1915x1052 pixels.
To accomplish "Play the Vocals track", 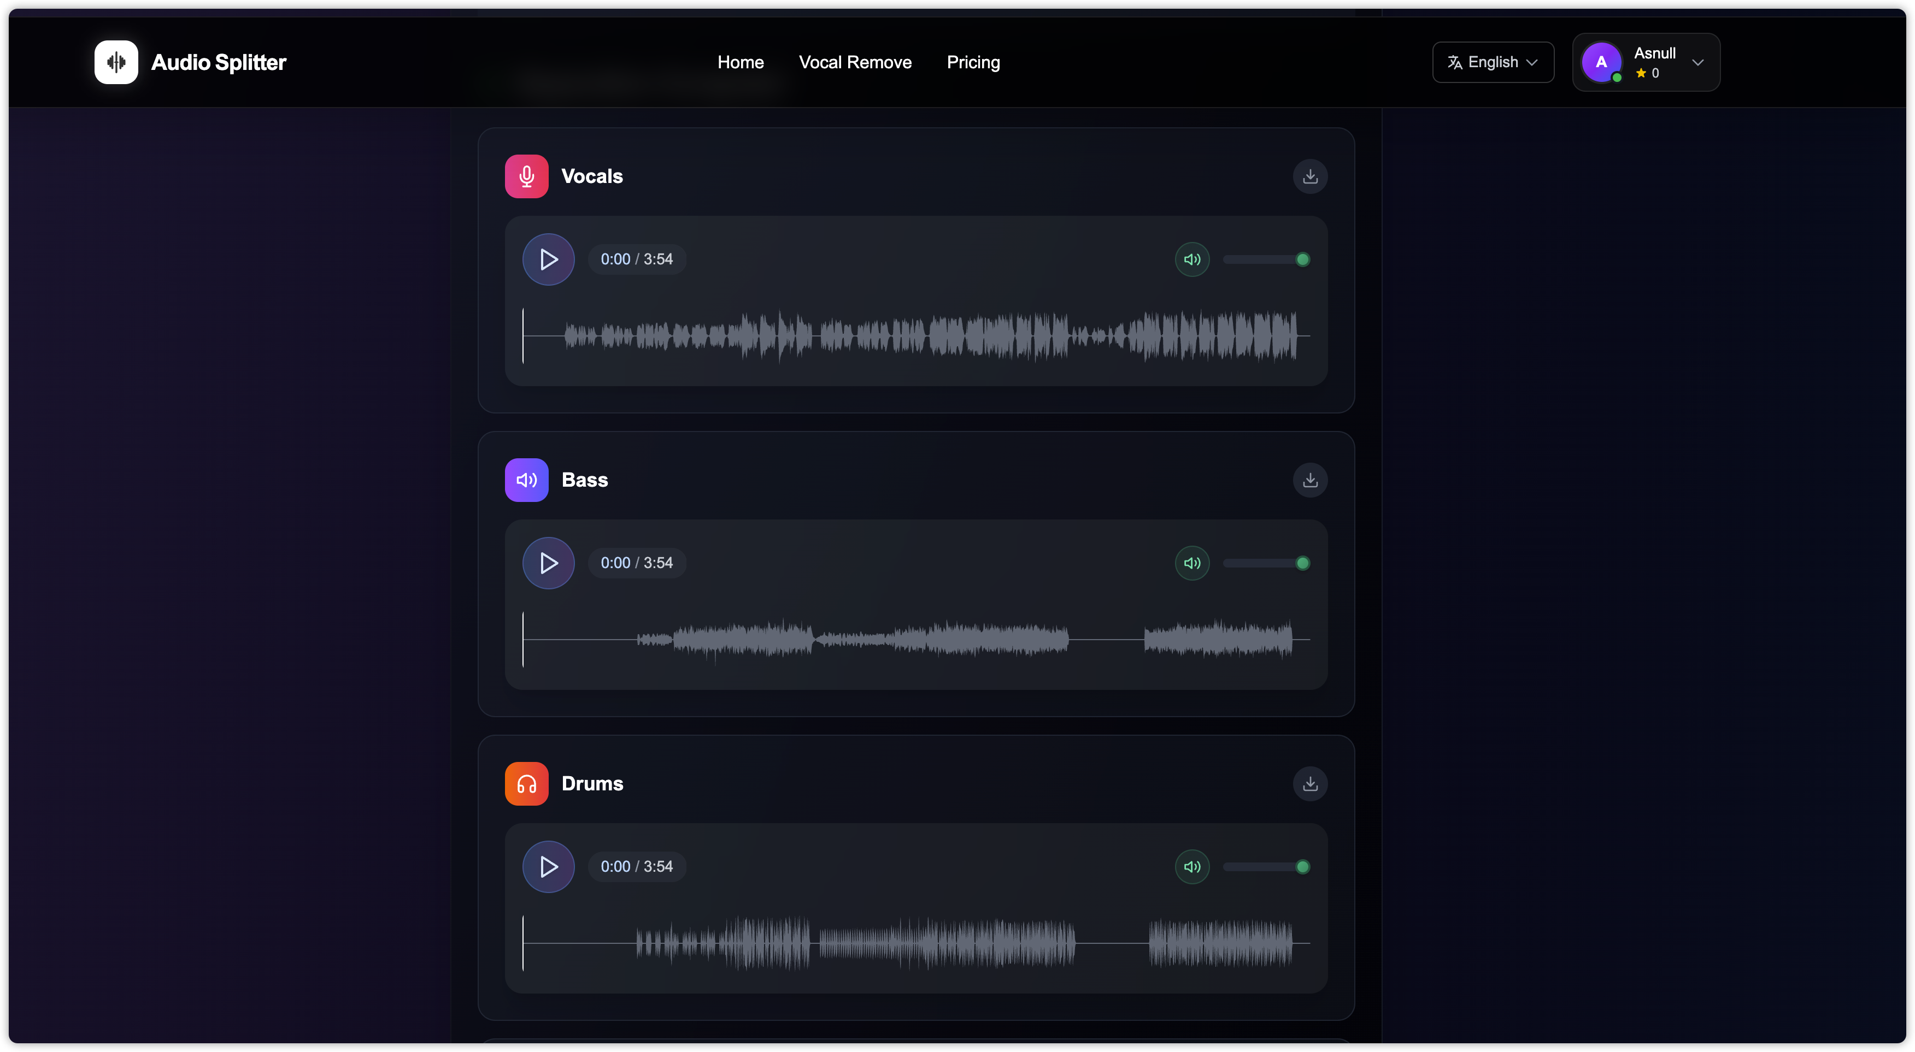I will (x=549, y=259).
